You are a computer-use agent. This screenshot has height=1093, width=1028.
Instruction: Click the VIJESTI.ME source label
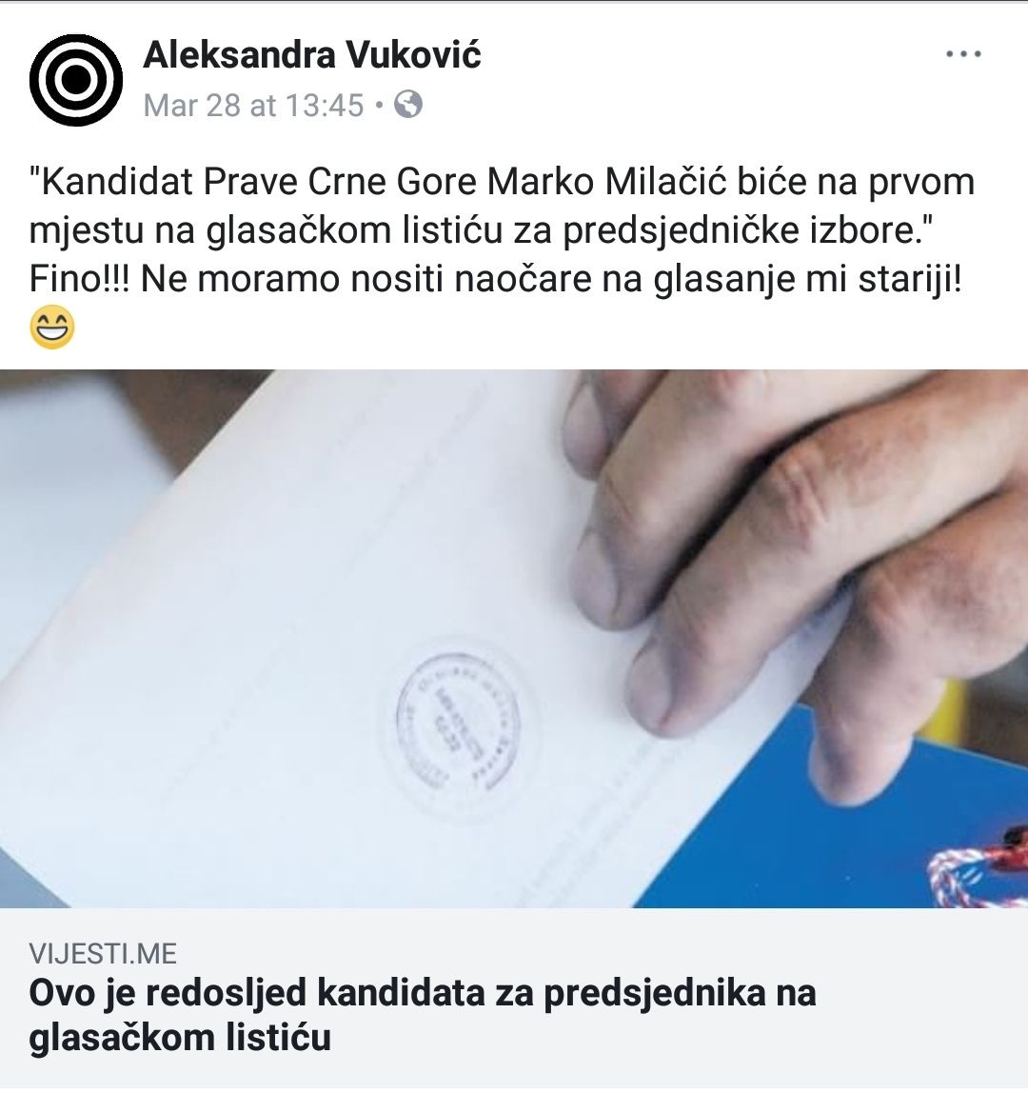[x=103, y=953]
